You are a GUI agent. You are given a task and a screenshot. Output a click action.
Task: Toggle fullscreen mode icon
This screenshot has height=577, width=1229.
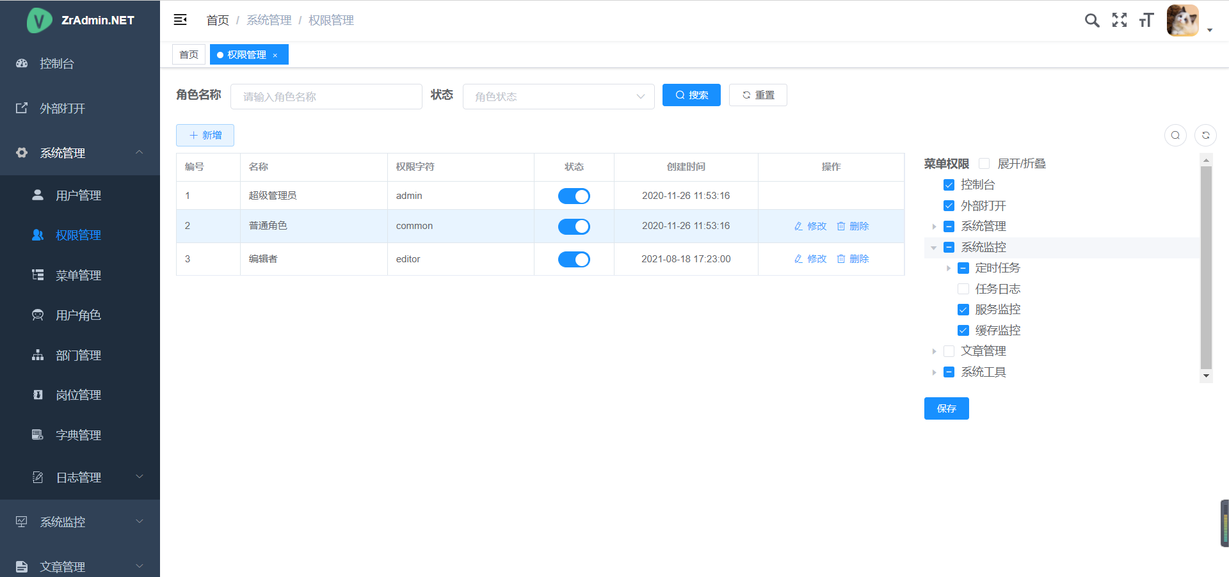click(x=1120, y=20)
